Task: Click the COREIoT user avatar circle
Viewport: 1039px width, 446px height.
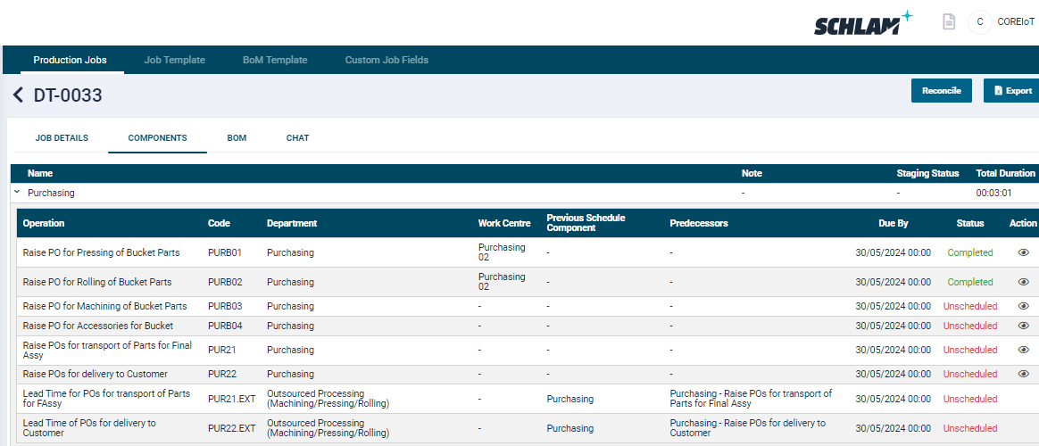Action: point(979,21)
